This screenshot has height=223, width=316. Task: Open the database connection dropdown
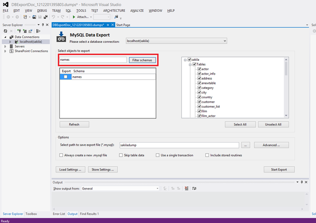pos(225,41)
